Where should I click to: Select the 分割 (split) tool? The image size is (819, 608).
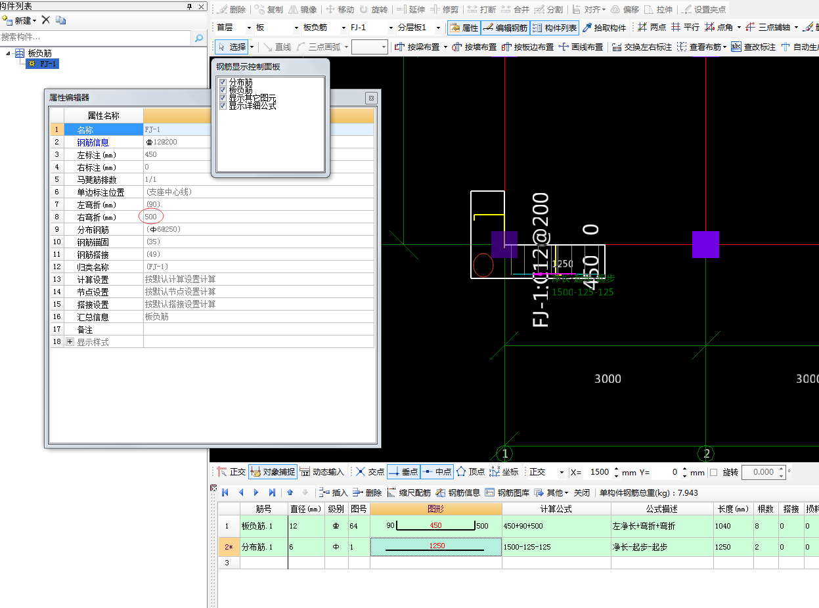[548, 10]
